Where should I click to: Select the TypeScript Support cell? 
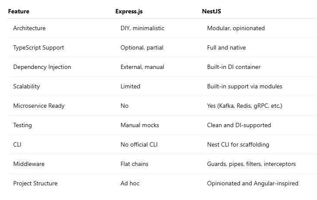pyautogui.click(x=38, y=47)
